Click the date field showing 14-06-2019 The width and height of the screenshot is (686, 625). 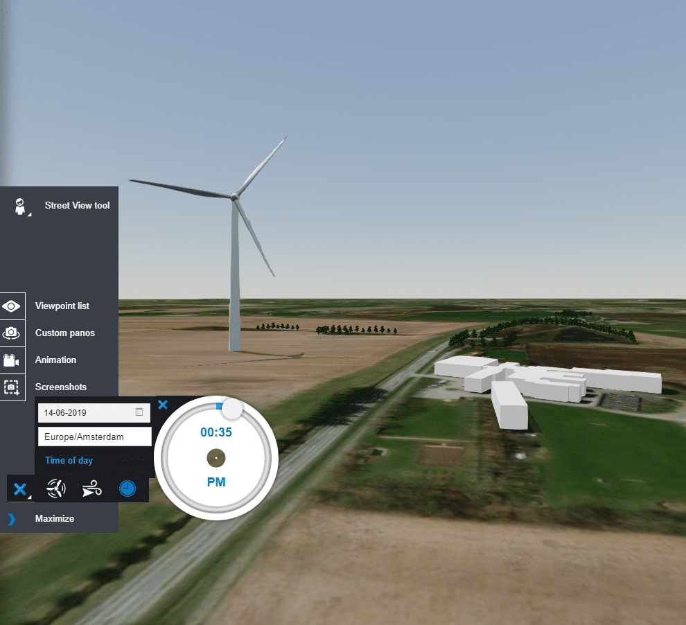tap(94, 412)
